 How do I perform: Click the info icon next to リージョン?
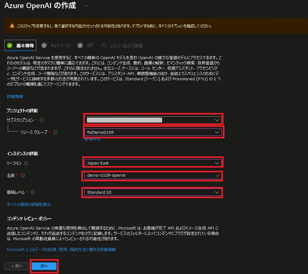[26, 163]
